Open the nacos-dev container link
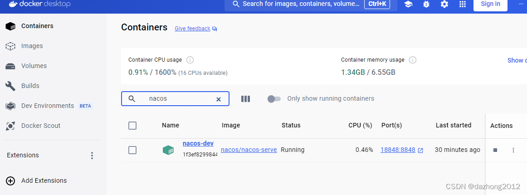 [x=198, y=144]
